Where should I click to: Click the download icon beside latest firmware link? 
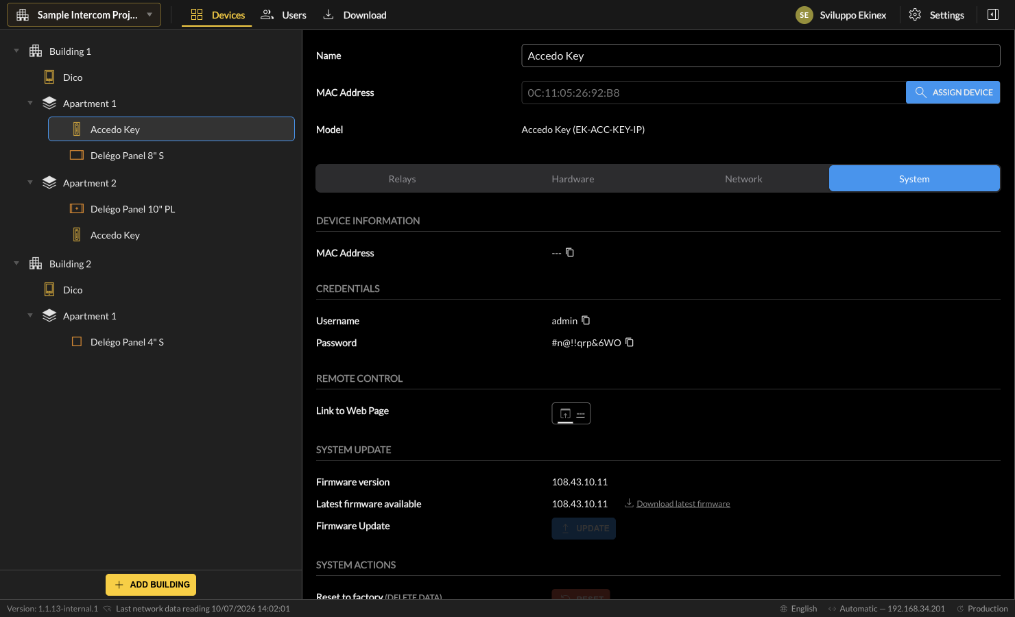629,503
